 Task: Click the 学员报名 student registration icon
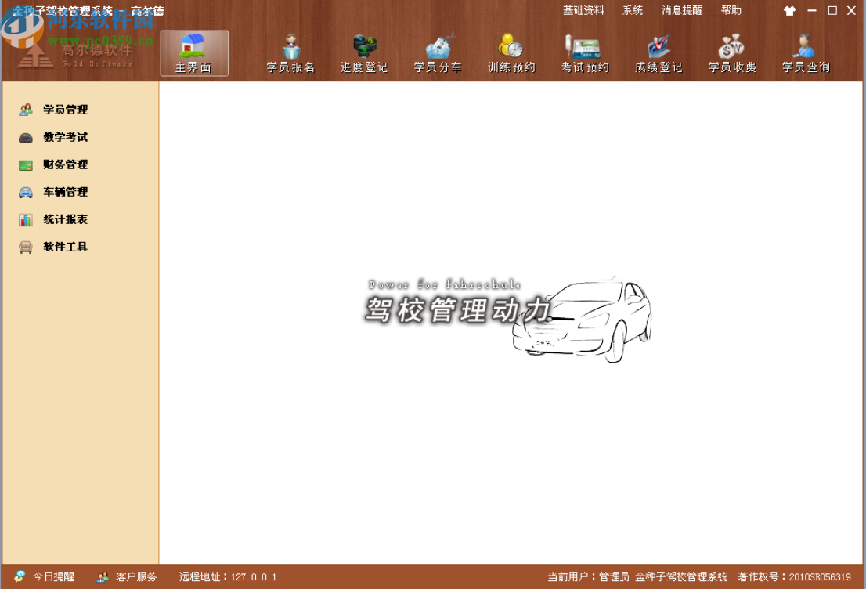[x=291, y=46]
